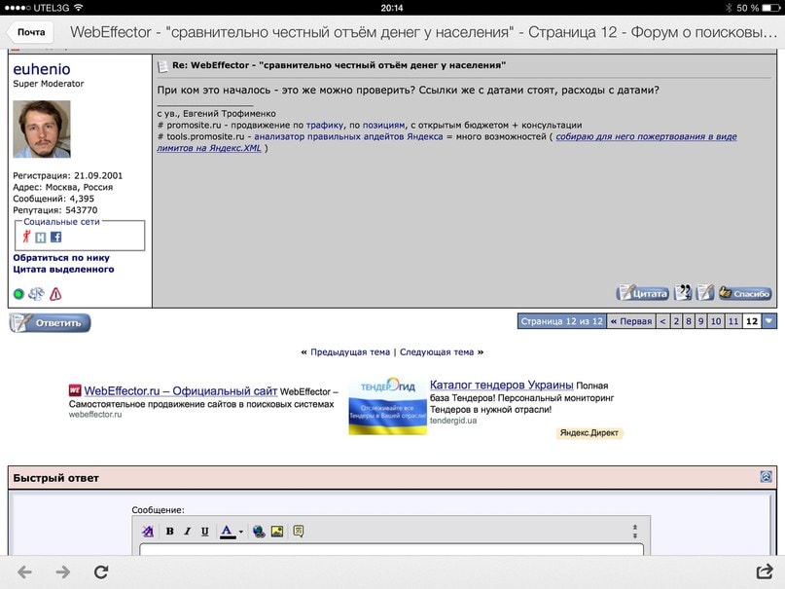Click the text color swatch letter A
Image resolution: width=785 pixels, height=589 pixels.
pyautogui.click(x=227, y=532)
